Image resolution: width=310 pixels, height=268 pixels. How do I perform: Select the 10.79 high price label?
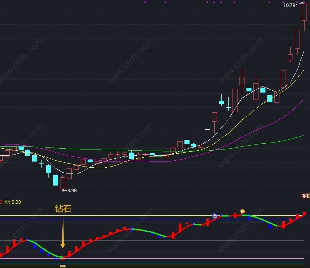point(289,5)
